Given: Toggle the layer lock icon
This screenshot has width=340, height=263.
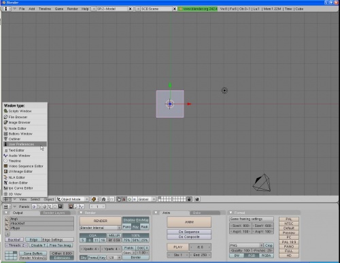Looking at the screenshot, I should pyautogui.click(x=189, y=199).
